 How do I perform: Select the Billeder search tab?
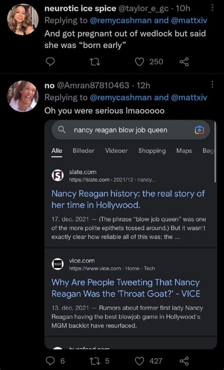click(x=83, y=151)
